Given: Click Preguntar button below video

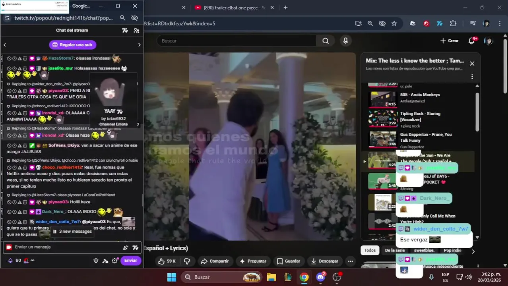Looking at the screenshot, I should coord(252,261).
